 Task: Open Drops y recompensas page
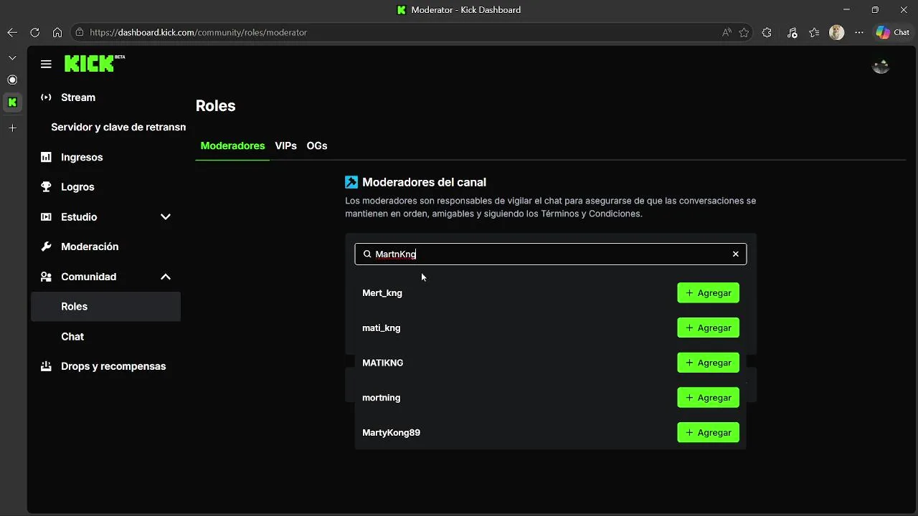pyautogui.click(x=113, y=366)
